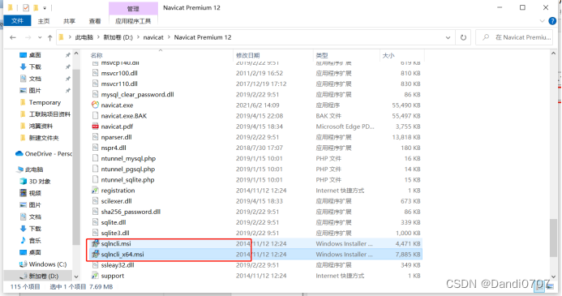Open the 共享 ribbon tab
The width and height of the screenshot is (562, 296).
point(69,21)
